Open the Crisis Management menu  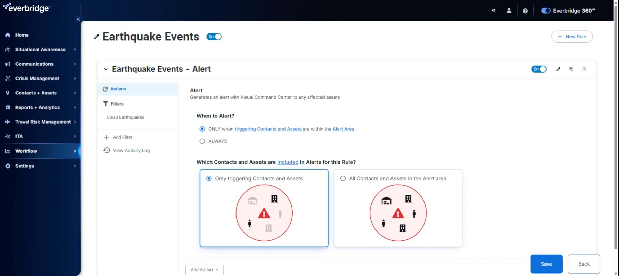[37, 78]
